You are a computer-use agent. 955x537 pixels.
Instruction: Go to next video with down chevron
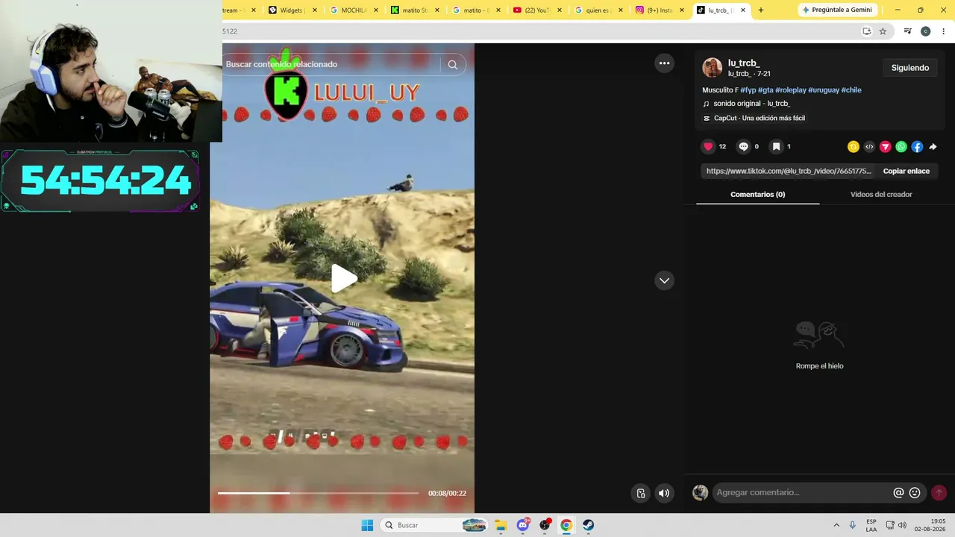pyautogui.click(x=664, y=280)
